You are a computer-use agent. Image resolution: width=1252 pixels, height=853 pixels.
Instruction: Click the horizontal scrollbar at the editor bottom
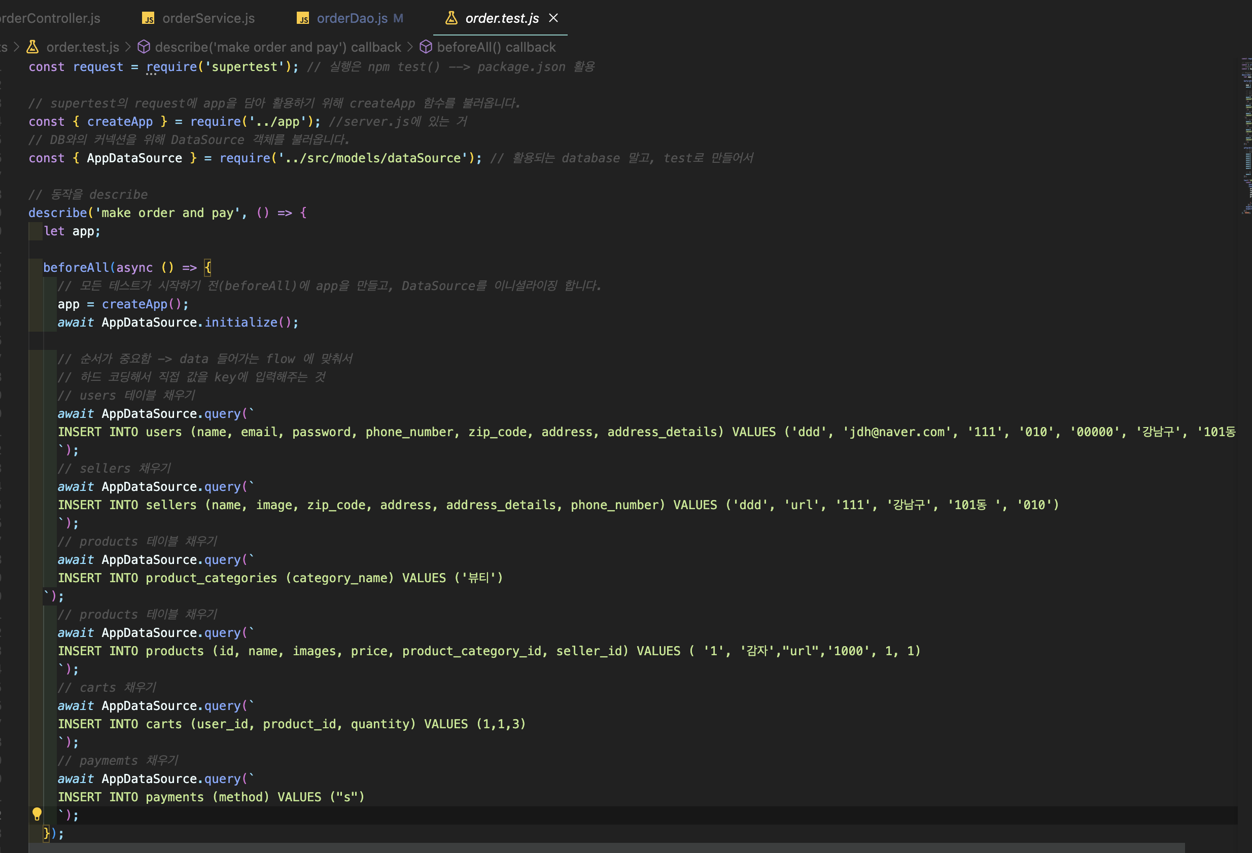pyautogui.click(x=606, y=847)
